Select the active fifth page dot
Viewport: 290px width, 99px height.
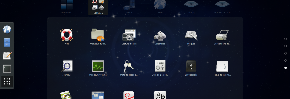point(286,68)
